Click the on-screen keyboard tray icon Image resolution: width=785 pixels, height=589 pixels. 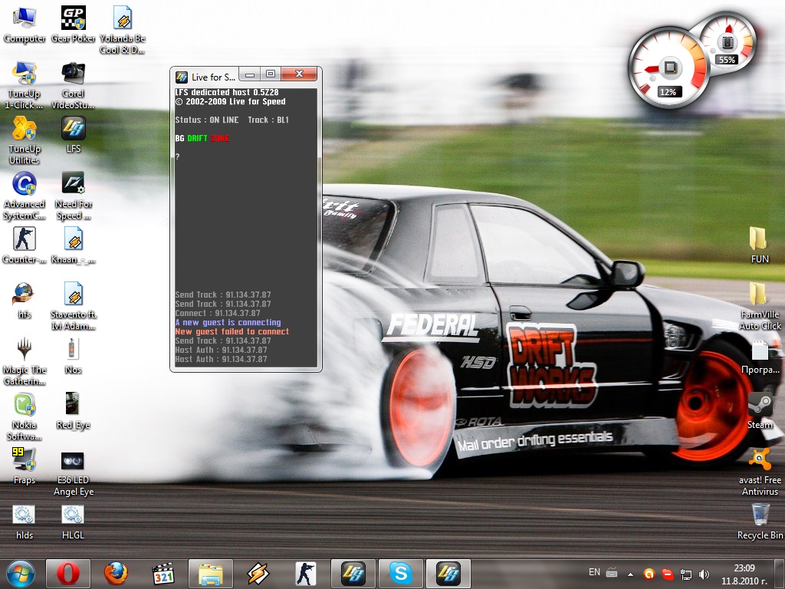pyautogui.click(x=612, y=572)
